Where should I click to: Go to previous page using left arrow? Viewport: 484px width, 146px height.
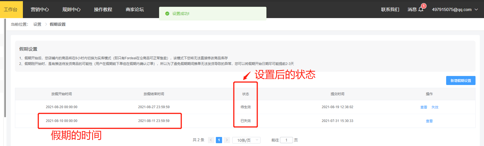pos(211,140)
